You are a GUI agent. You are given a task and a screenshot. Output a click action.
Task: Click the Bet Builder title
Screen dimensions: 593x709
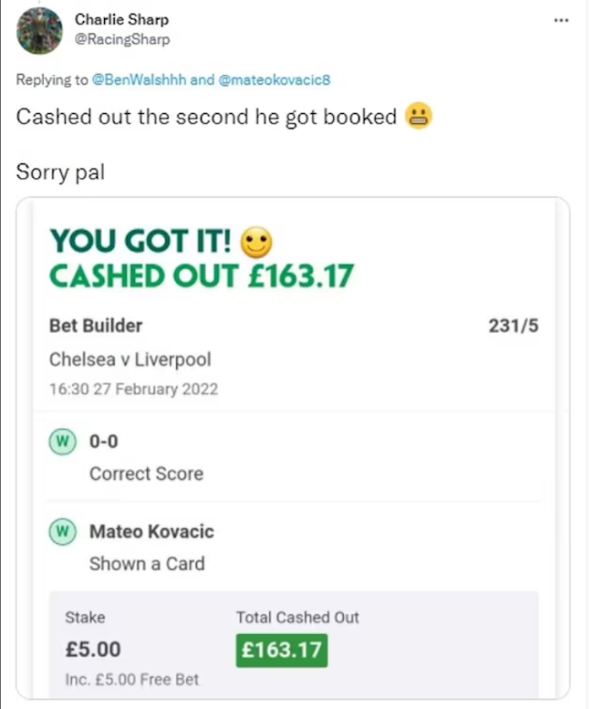click(x=95, y=325)
